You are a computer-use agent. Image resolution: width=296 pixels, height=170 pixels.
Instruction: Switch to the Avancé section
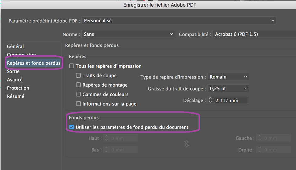[15, 80]
